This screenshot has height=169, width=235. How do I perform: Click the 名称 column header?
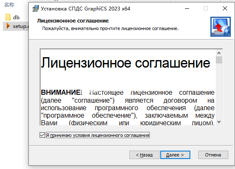(9, 5)
